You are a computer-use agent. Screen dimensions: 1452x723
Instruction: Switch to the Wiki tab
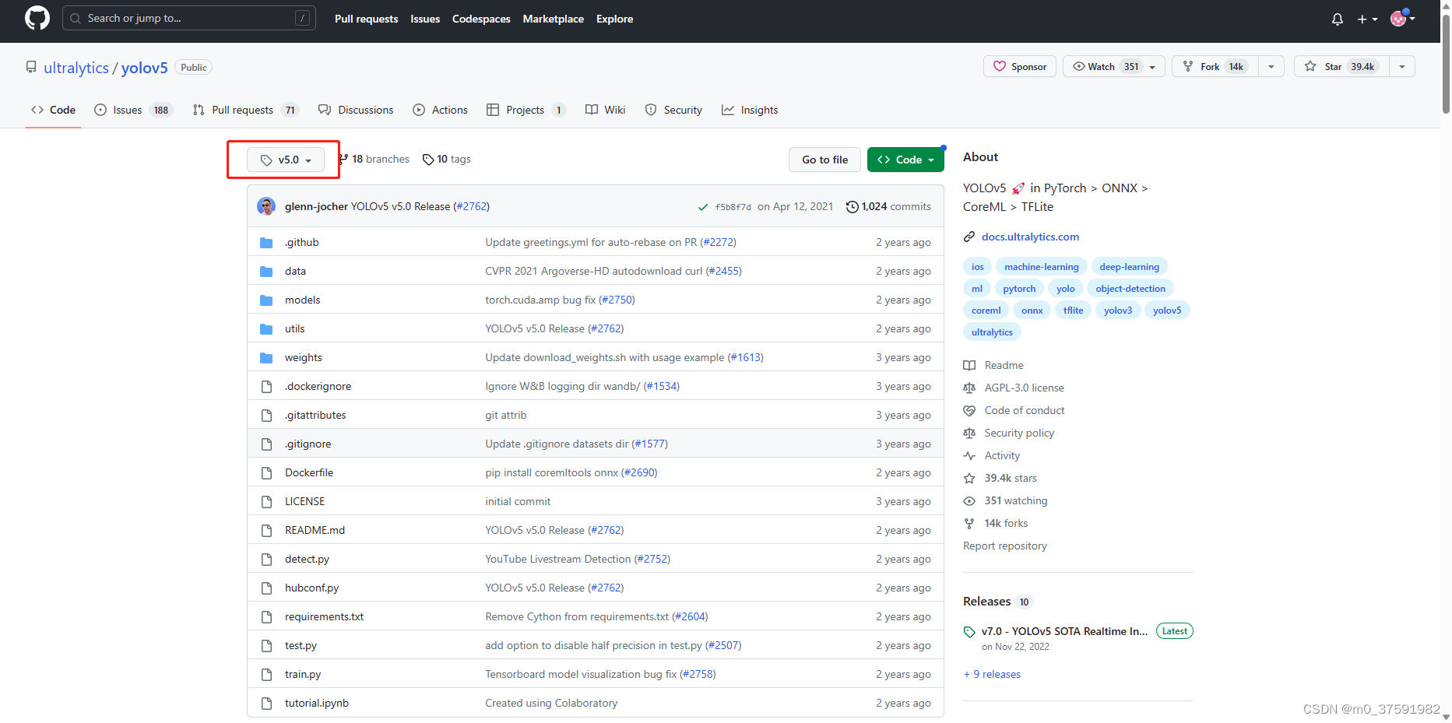[605, 110]
